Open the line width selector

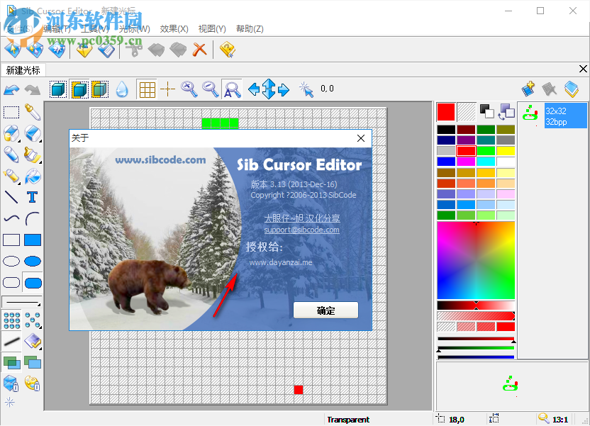21,301
